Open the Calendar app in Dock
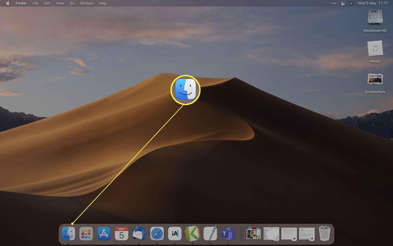 [x=122, y=233]
